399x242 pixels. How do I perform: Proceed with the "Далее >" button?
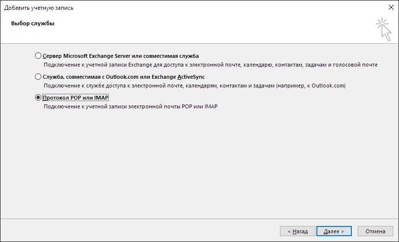(334, 231)
